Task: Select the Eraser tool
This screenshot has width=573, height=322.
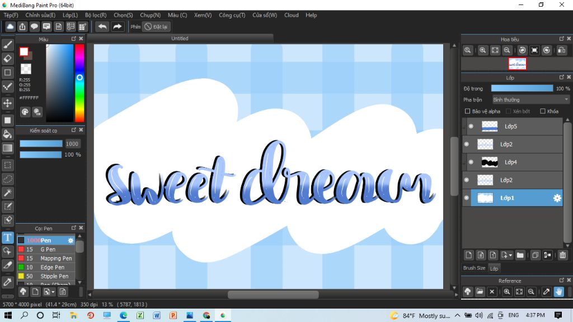Action: (8, 58)
